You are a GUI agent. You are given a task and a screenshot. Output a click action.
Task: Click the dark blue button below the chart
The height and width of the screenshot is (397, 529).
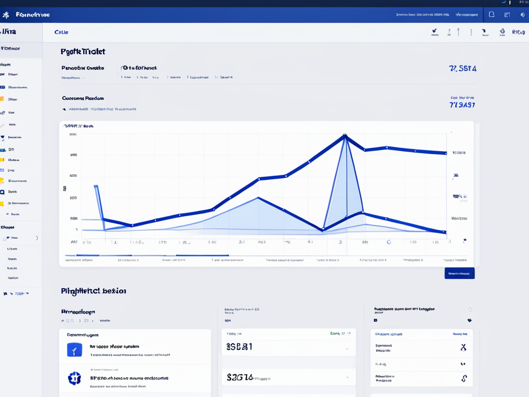tap(459, 273)
